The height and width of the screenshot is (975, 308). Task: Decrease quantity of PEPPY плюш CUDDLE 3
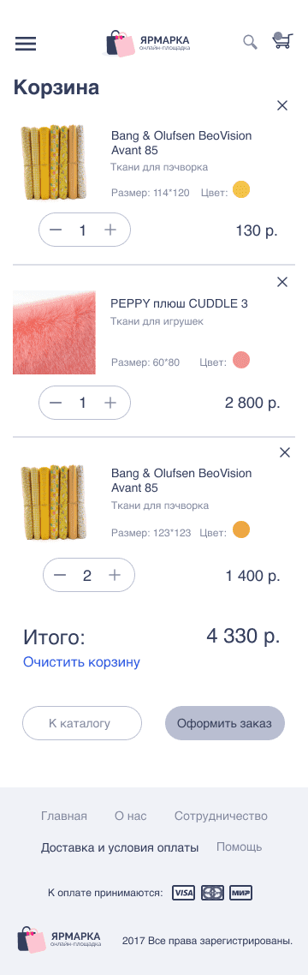56,403
